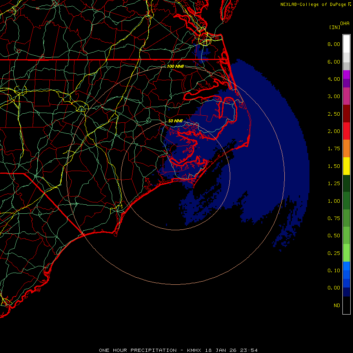Select the 6.00 legend value
This screenshot has width=353, height=353.
[x=334, y=62]
